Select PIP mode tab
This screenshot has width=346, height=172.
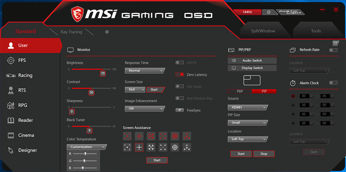coord(264,91)
